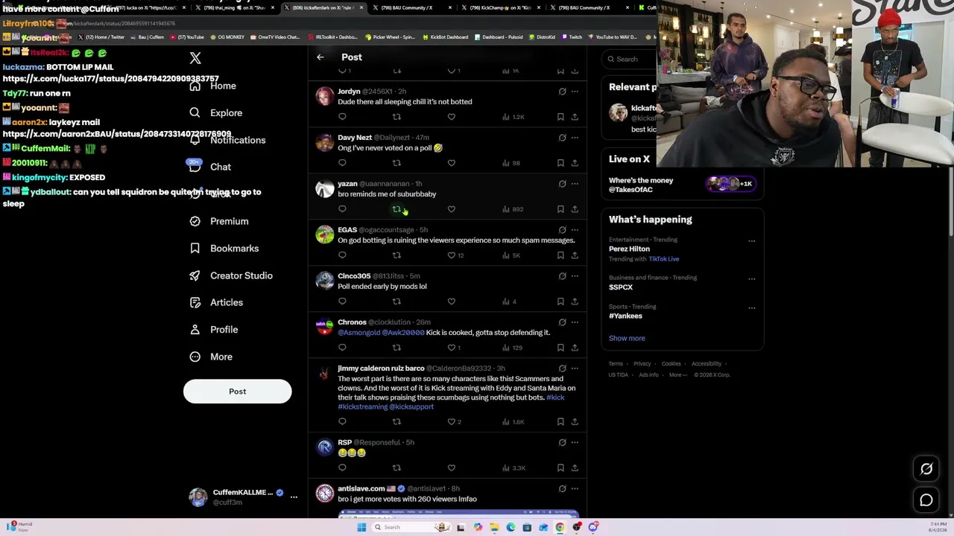
Task: Open Explore from the left navigation
Action: tap(216, 113)
